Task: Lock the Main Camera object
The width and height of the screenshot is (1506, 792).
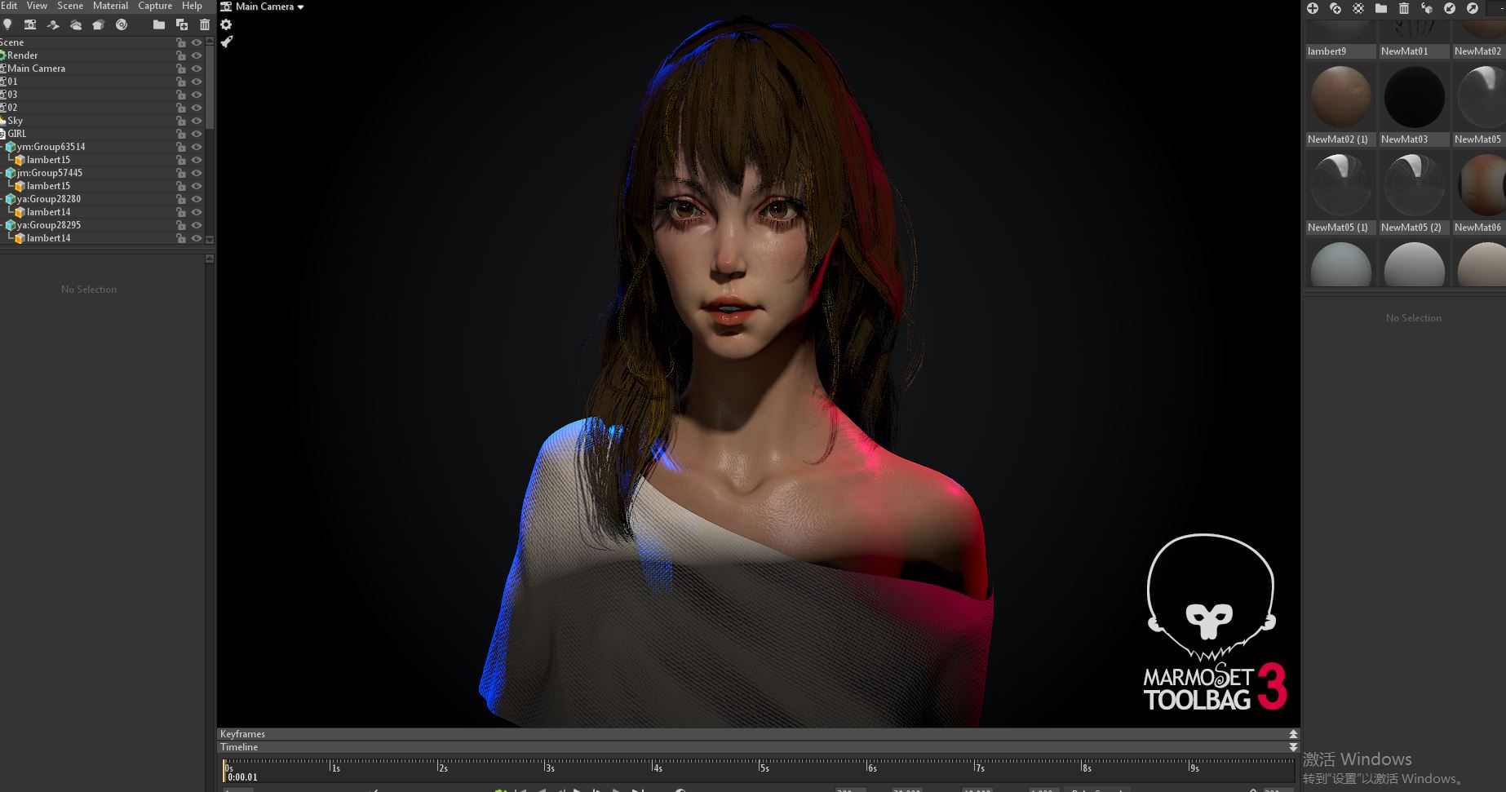Action: coord(181,69)
